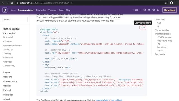Bookmark this page with star icon

(x=166, y=3)
